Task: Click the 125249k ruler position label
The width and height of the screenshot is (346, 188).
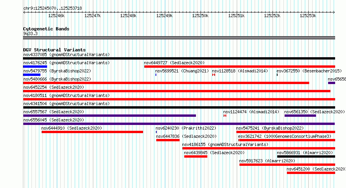Action: point(164,16)
